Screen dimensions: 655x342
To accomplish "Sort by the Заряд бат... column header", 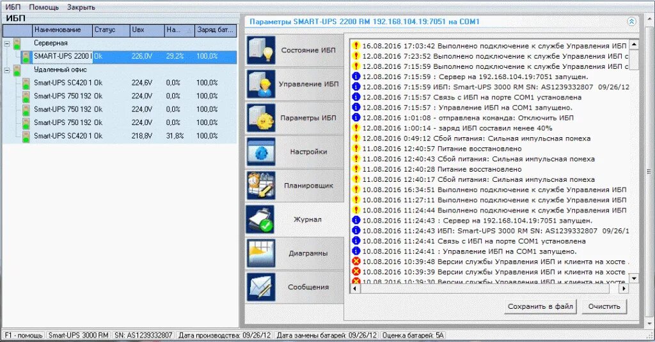I will (216, 30).
